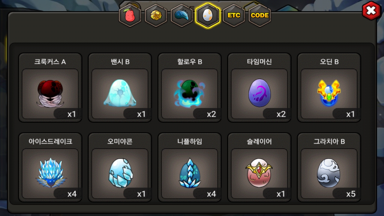Pick the crystal 니플하임 egg
The width and height of the screenshot is (384, 216).
pyautogui.click(x=190, y=173)
